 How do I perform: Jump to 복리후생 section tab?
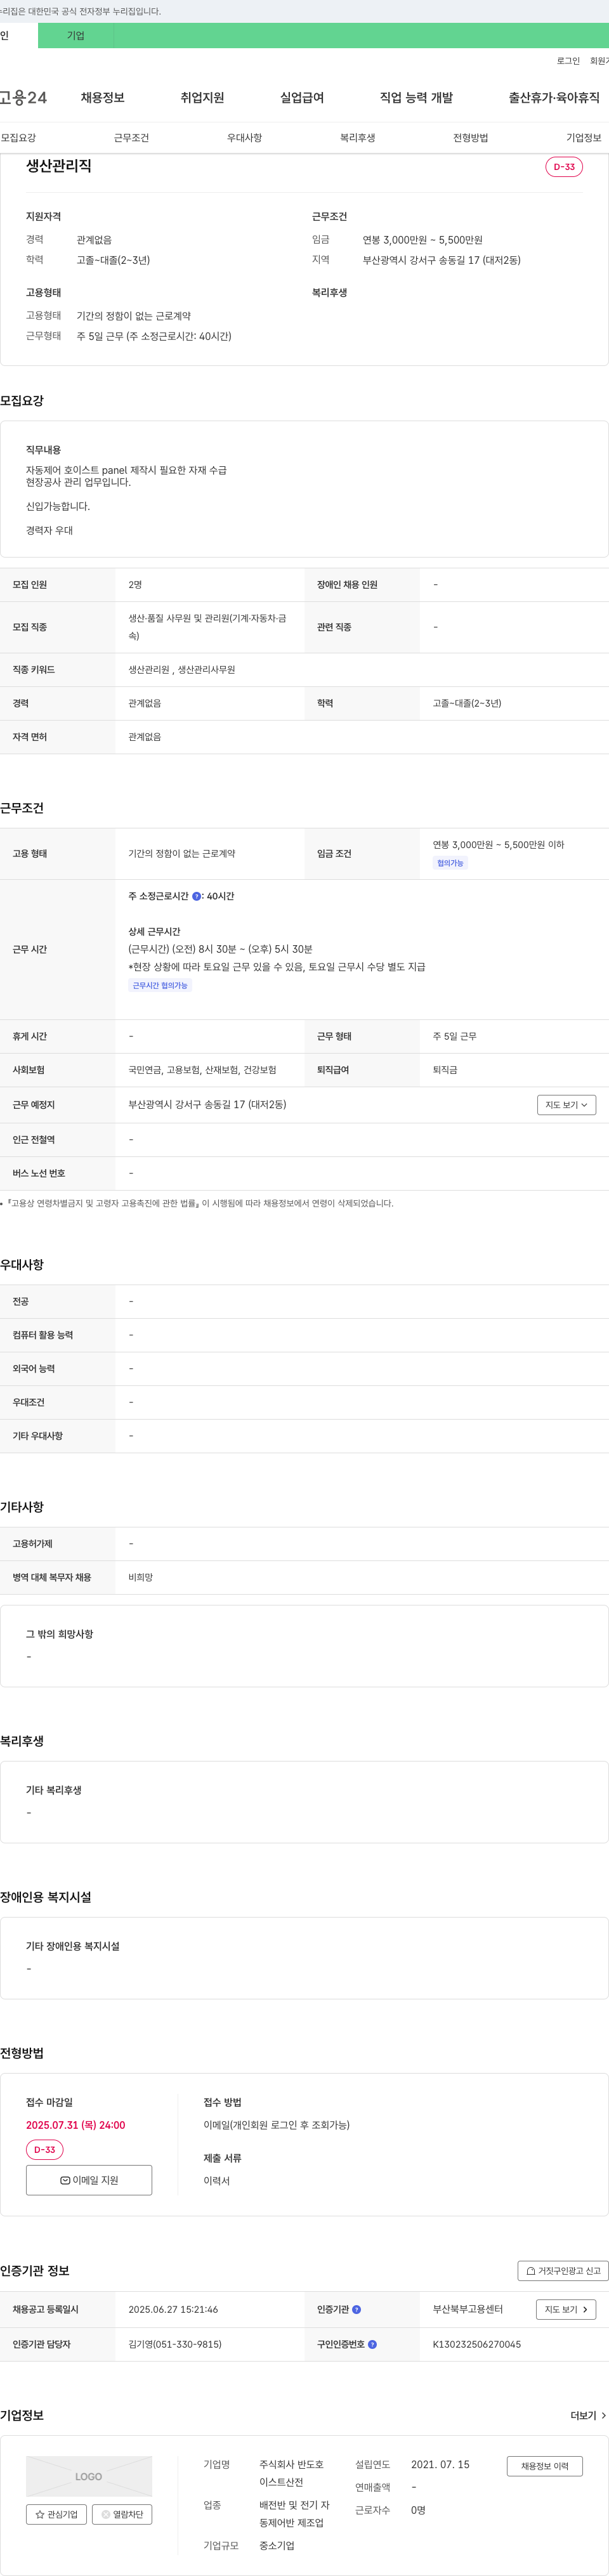click(357, 138)
